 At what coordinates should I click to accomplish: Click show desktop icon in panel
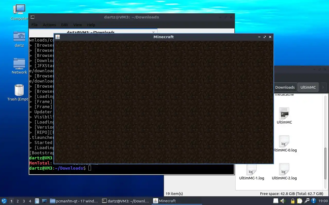click(44, 201)
